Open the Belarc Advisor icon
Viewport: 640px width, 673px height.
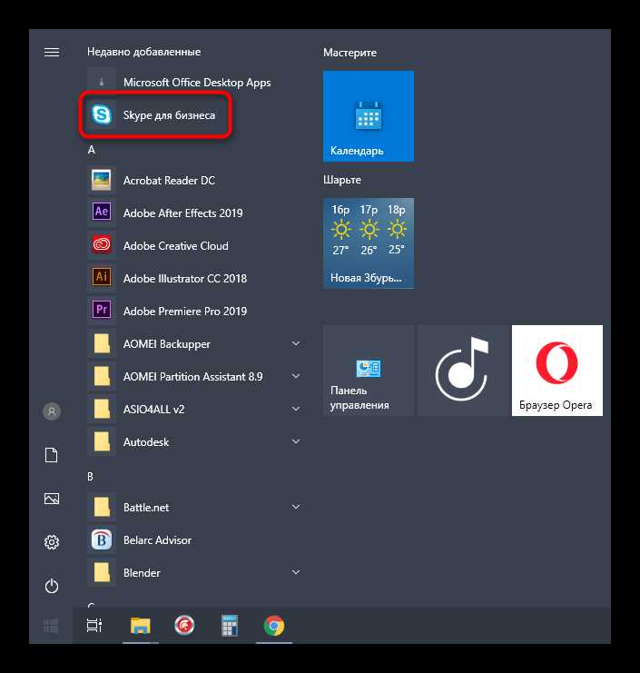click(102, 539)
